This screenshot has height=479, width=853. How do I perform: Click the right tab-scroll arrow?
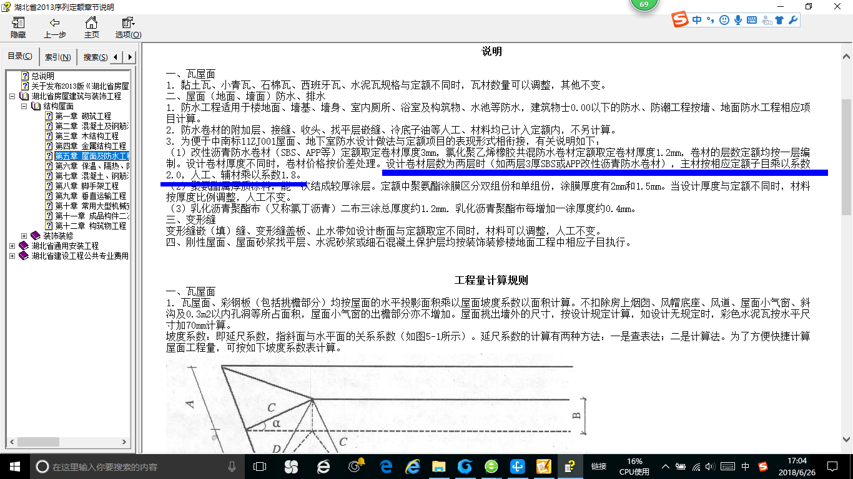pos(130,57)
